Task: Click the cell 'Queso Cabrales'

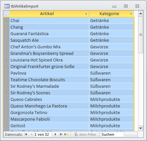Action: click(x=49, y=99)
